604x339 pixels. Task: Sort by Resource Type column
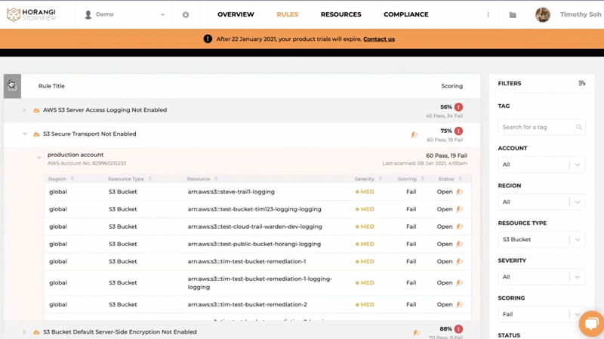150,179
